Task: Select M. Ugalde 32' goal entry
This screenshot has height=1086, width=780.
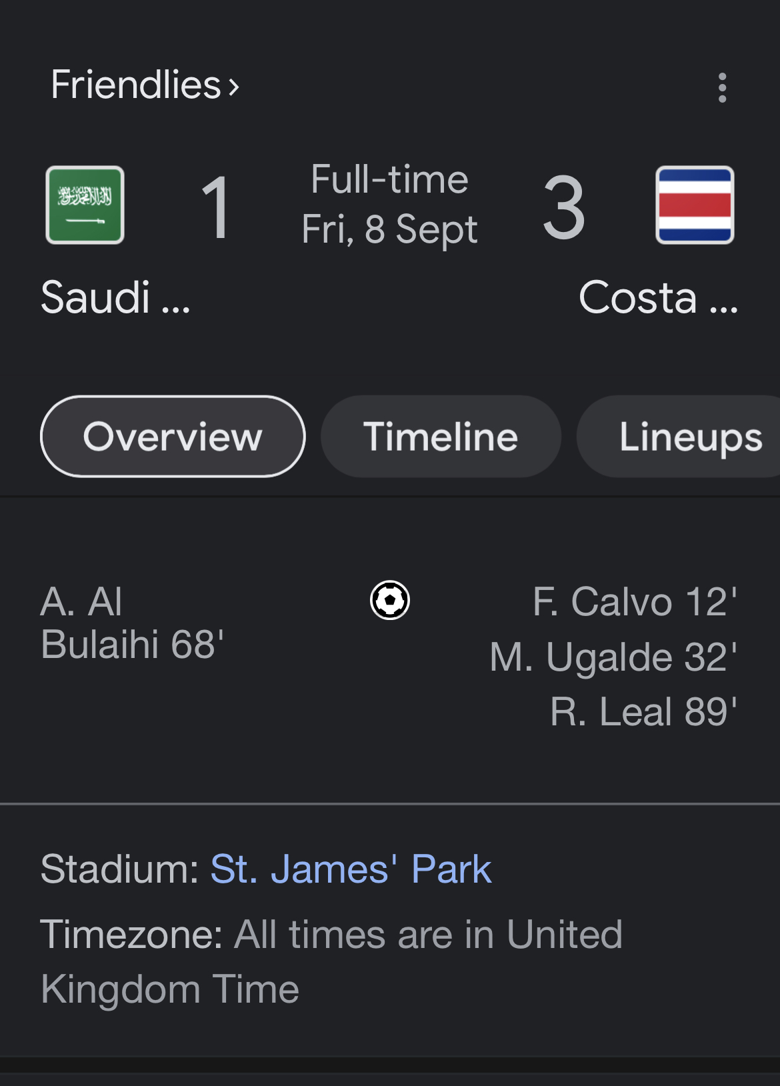Action: 613,657
